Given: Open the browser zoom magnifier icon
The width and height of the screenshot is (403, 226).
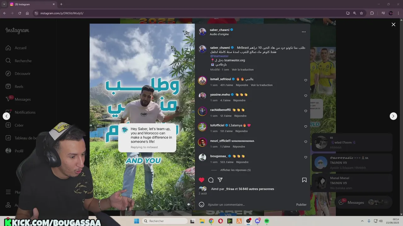Looking at the screenshot, I should pyautogui.click(x=355, y=13).
